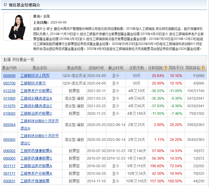Click the 现任基金经理简介 section heading
The height and width of the screenshot is (187, 209).
(x=24, y=5)
